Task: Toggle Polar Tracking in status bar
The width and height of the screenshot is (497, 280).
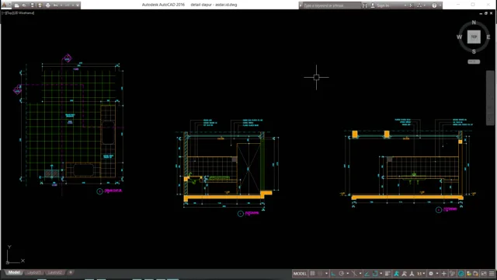Action: tap(342, 273)
